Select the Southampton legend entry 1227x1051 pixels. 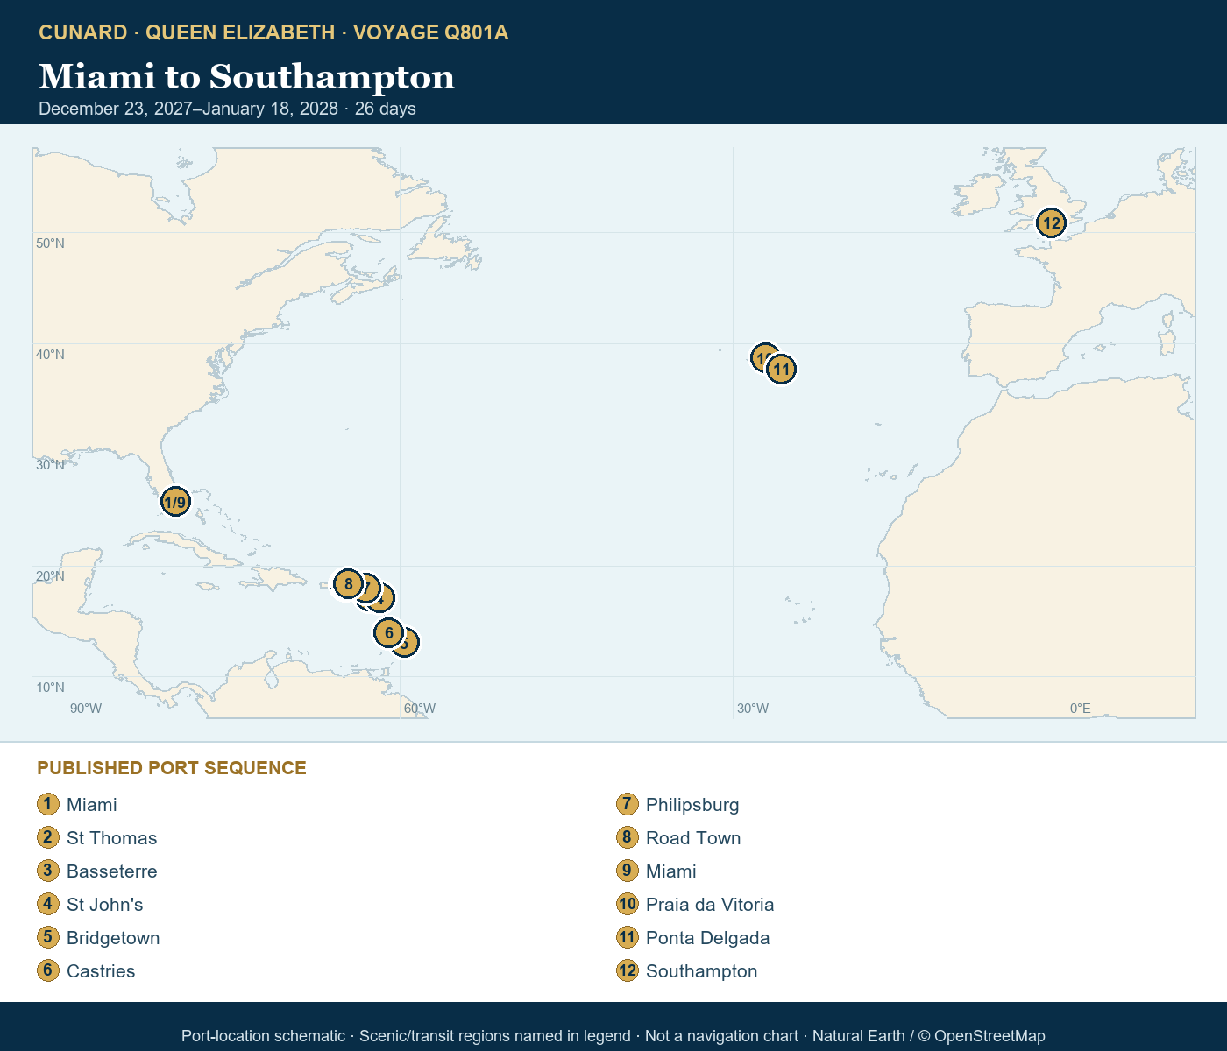702,971
